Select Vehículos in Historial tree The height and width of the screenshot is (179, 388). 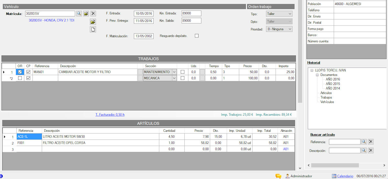click(x=327, y=102)
